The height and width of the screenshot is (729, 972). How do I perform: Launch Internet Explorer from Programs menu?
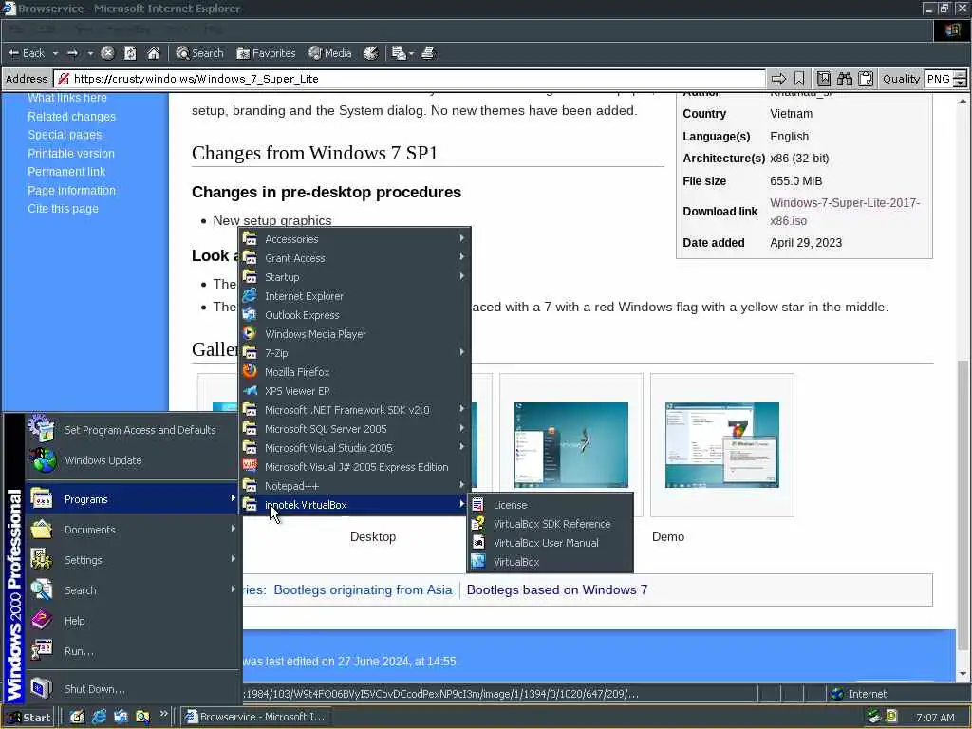[355, 296]
